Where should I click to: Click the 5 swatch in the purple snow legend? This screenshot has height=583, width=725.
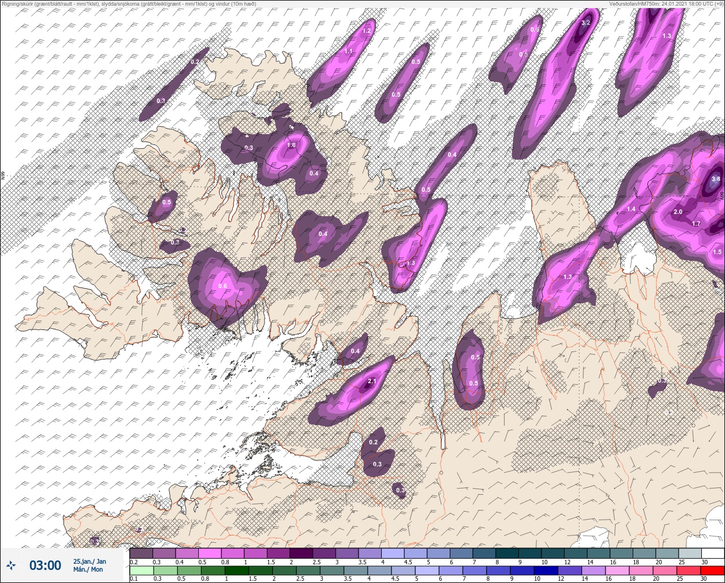tap(438, 554)
